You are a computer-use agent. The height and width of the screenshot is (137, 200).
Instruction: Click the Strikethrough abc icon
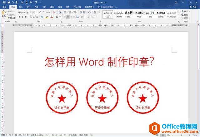(x=31, y=17)
